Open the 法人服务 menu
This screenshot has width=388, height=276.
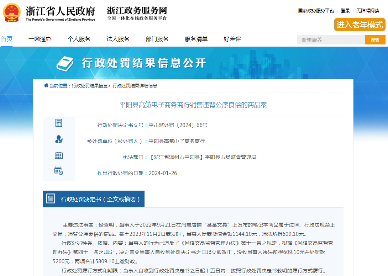coord(118,39)
